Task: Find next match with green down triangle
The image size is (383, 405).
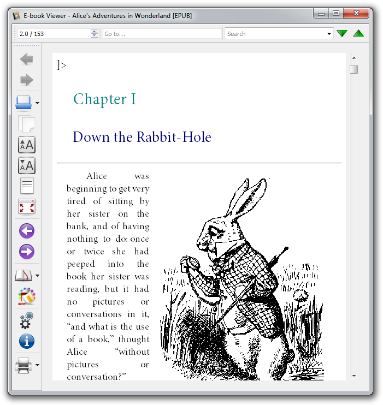Action: 342,33
